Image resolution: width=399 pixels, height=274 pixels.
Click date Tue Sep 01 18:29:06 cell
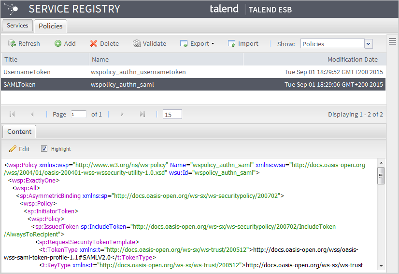(334, 84)
